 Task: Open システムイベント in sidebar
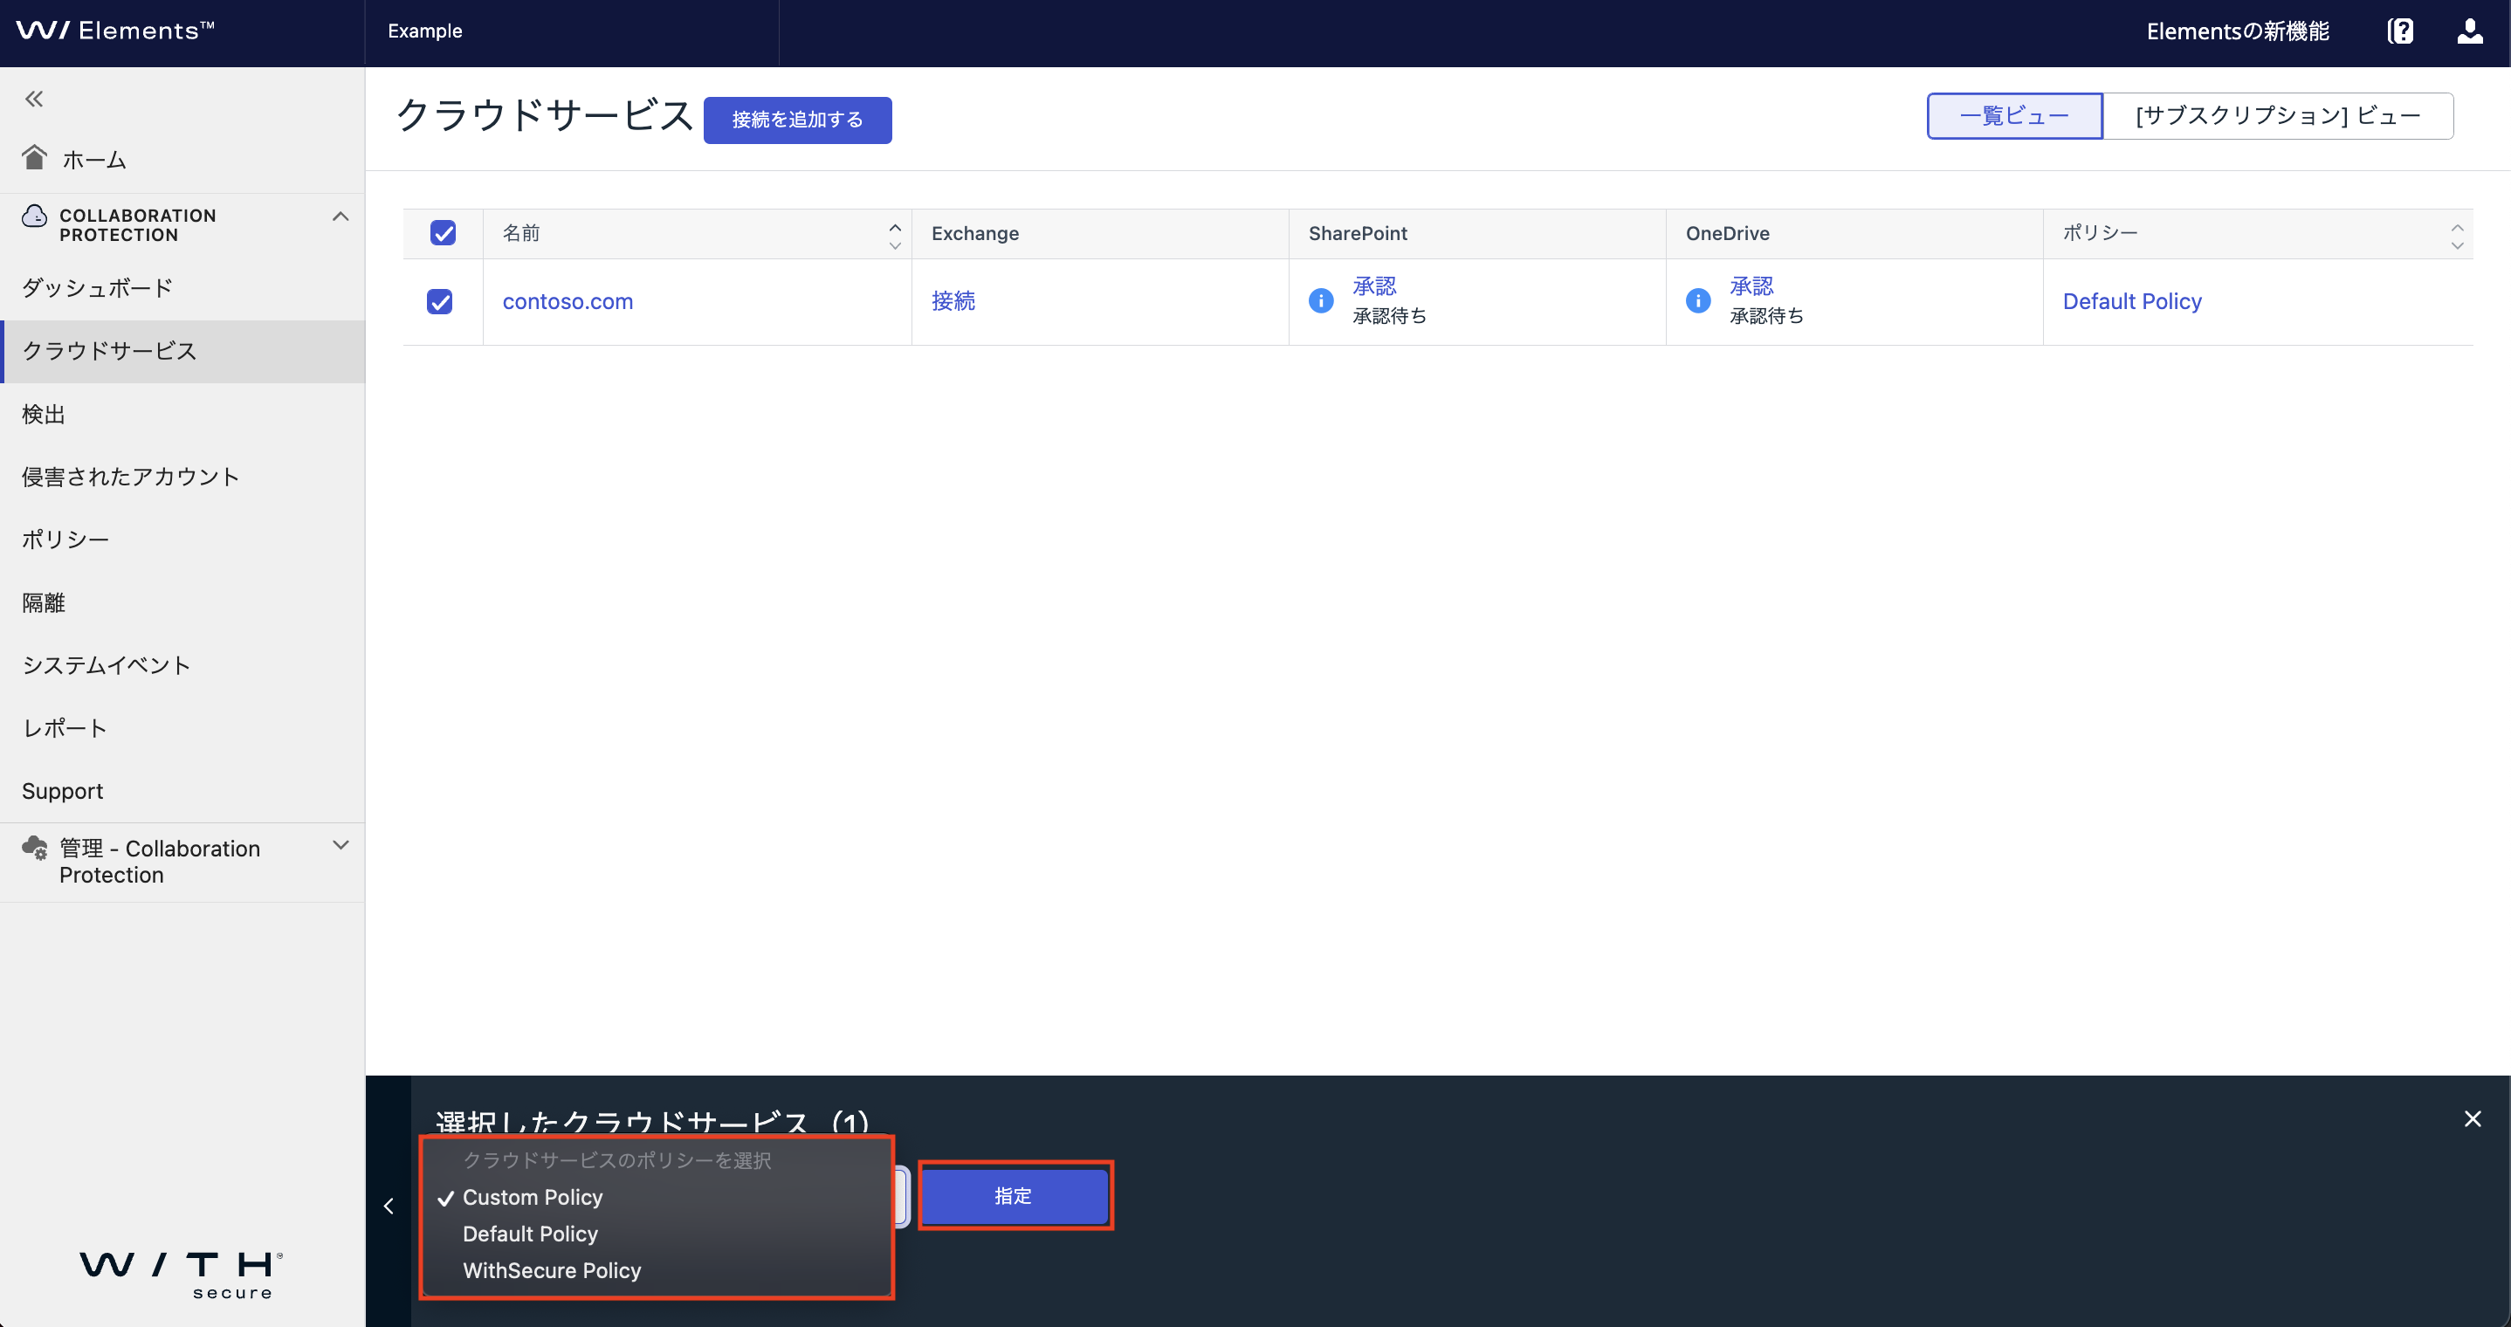pyautogui.click(x=182, y=665)
